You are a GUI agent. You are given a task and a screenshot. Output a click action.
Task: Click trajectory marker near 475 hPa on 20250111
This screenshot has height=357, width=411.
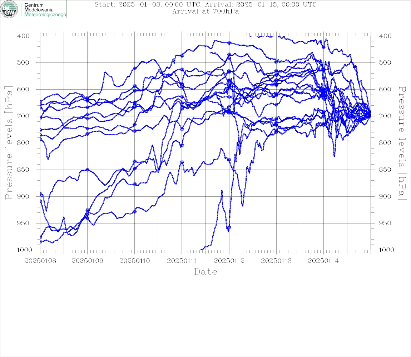(182, 56)
